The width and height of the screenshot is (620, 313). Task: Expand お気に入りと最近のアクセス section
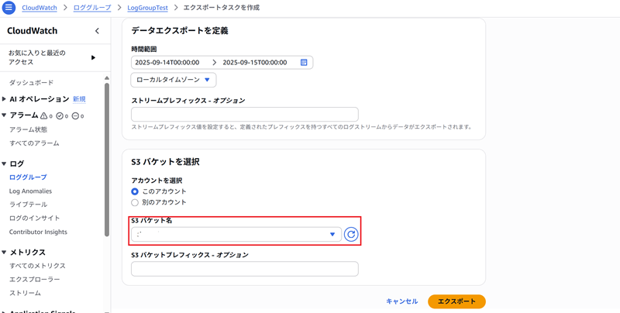pos(93,57)
